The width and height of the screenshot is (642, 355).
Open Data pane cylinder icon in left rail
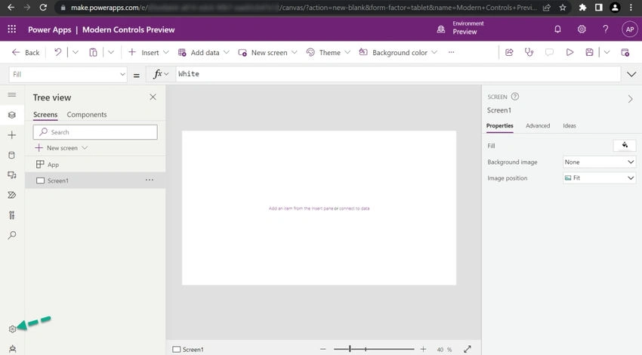click(x=12, y=155)
